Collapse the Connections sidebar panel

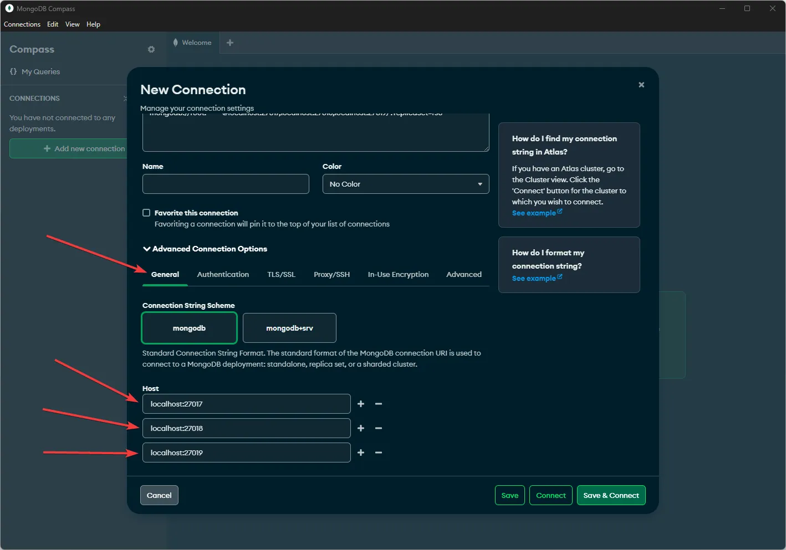click(x=126, y=98)
